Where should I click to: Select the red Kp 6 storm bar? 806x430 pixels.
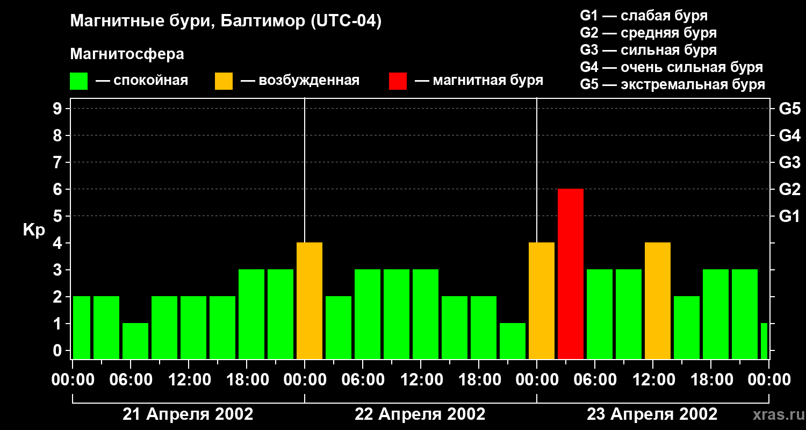[571, 274]
